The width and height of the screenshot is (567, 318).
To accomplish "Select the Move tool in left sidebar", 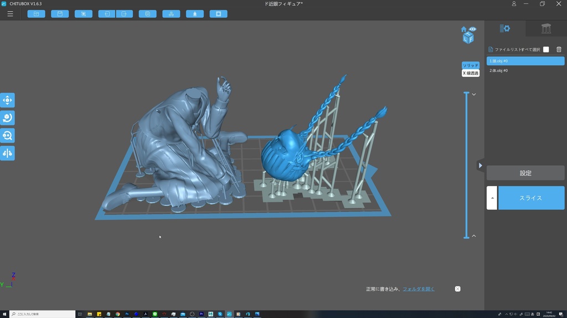I will (x=7, y=100).
